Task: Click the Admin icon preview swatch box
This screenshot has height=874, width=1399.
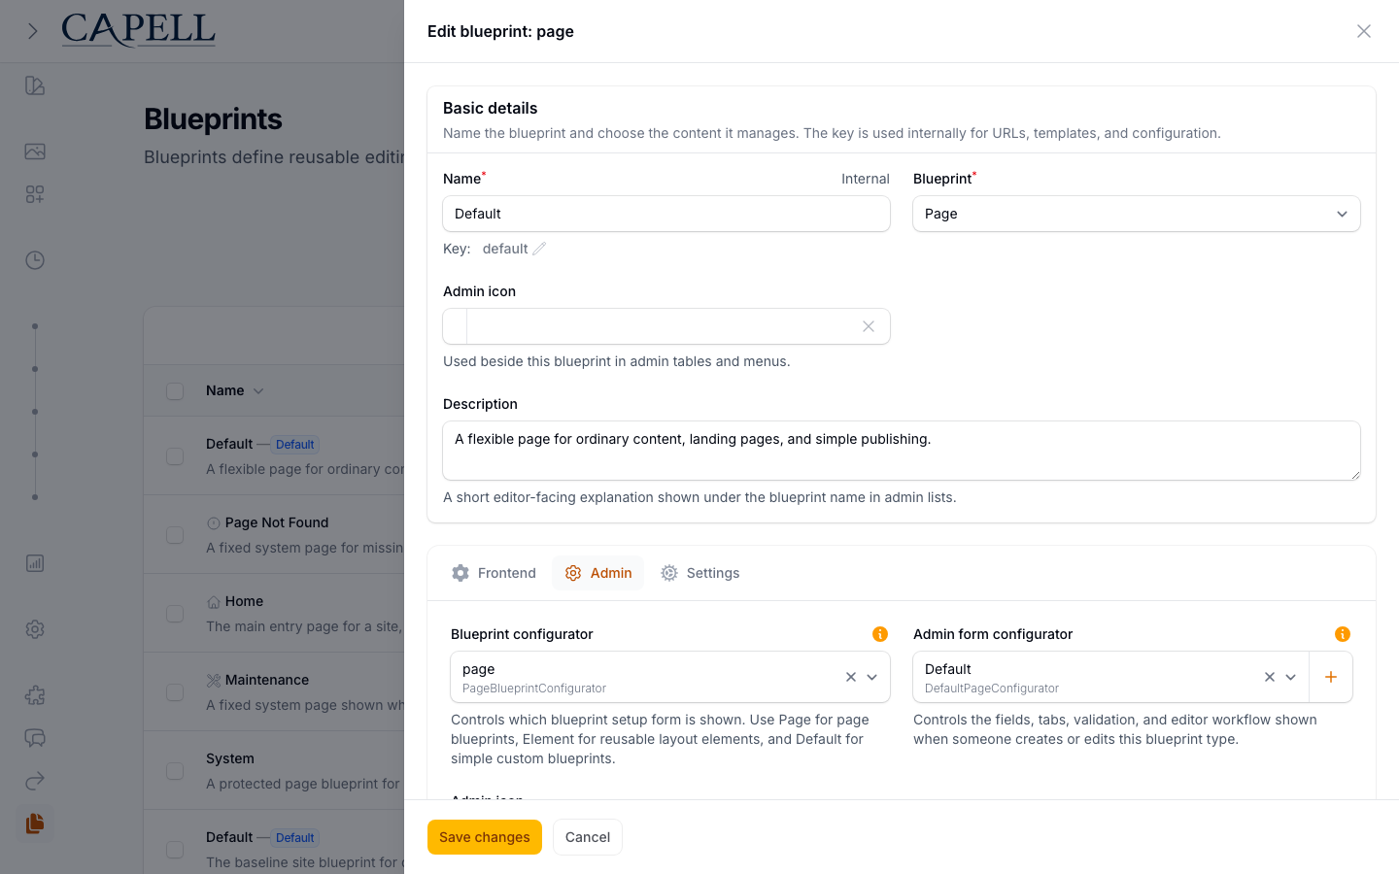Action: tap(455, 326)
